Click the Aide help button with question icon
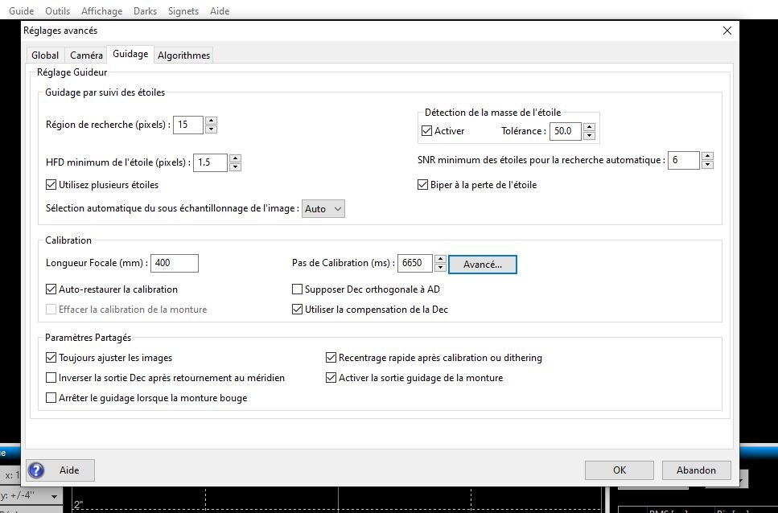The height and width of the screenshot is (513, 778). (60, 470)
